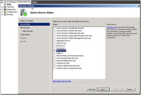Expand the Storage tree node

pyautogui.click(x=2, y=14)
